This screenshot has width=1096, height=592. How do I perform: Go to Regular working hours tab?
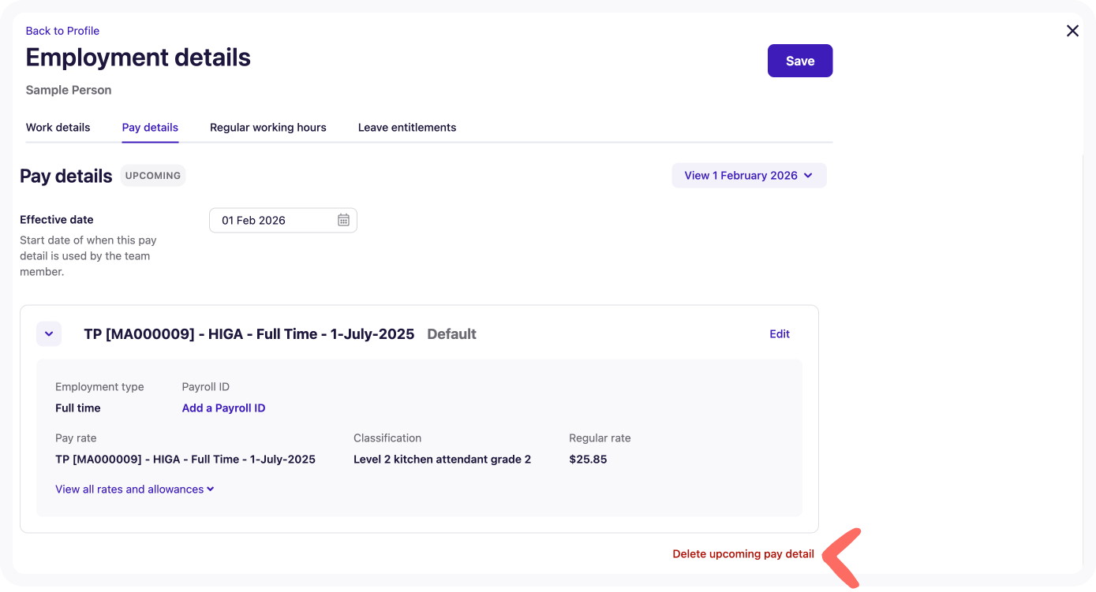[x=267, y=128]
